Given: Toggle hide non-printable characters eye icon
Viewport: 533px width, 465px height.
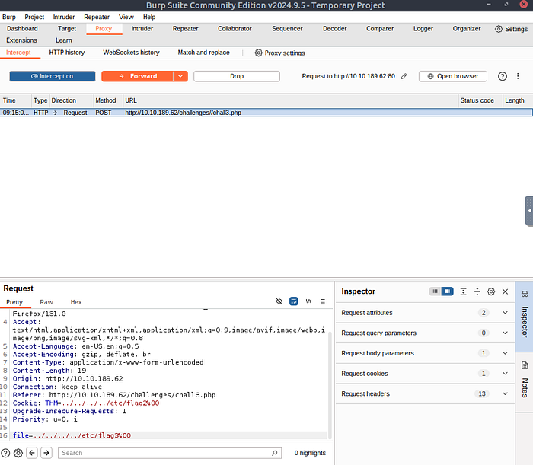Looking at the screenshot, I should (x=279, y=301).
